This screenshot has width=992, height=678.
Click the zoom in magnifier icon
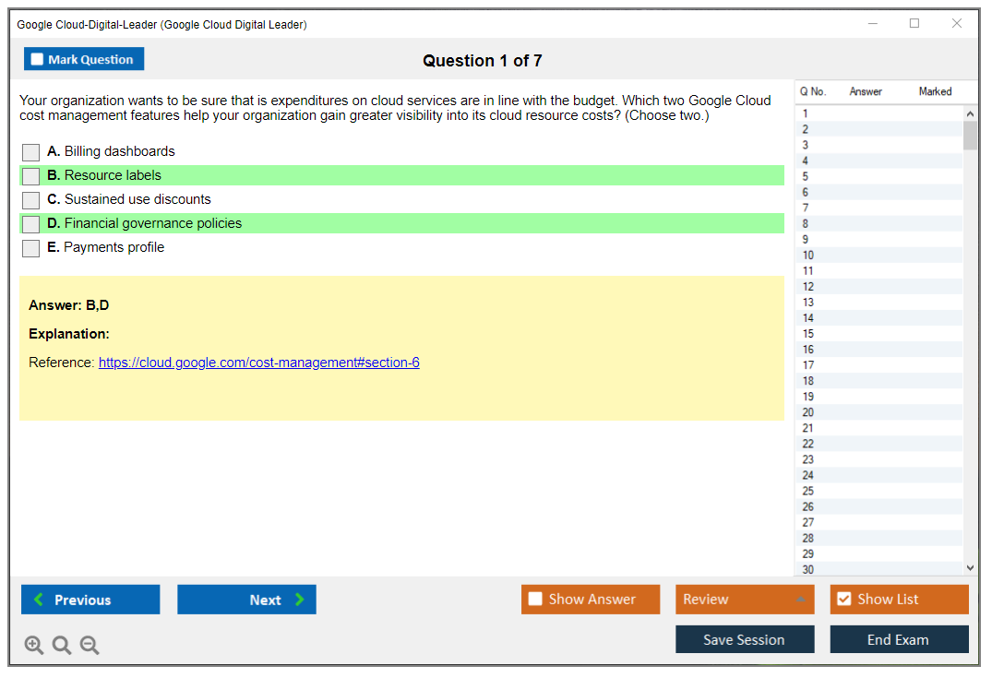coord(34,646)
